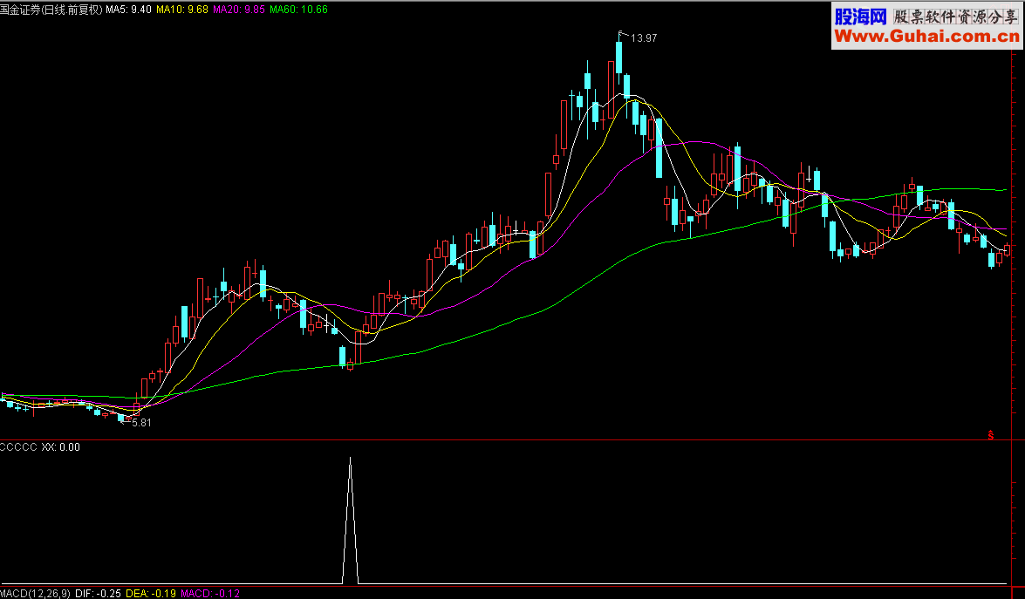Click the tall cyan candlestick at 13.97 peak
1025x599 pixels.
click(x=618, y=58)
